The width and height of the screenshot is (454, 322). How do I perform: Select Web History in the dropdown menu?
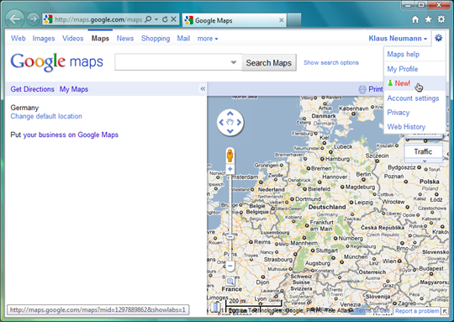click(x=406, y=127)
